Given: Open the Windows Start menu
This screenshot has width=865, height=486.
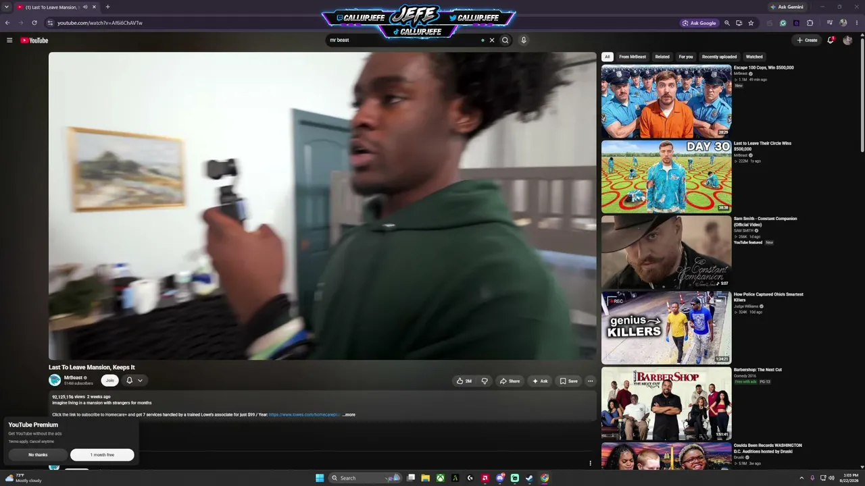Looking at the screenshot, I should pyautogui.click(x=320, y=478).
